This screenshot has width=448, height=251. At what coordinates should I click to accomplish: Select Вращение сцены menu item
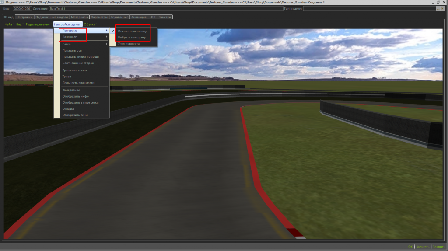82,70
